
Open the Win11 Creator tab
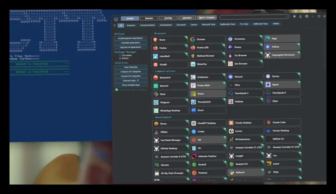207,18
